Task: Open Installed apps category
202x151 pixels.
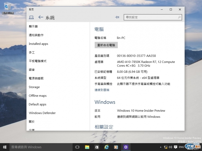Action: click(x=38, y=44)
